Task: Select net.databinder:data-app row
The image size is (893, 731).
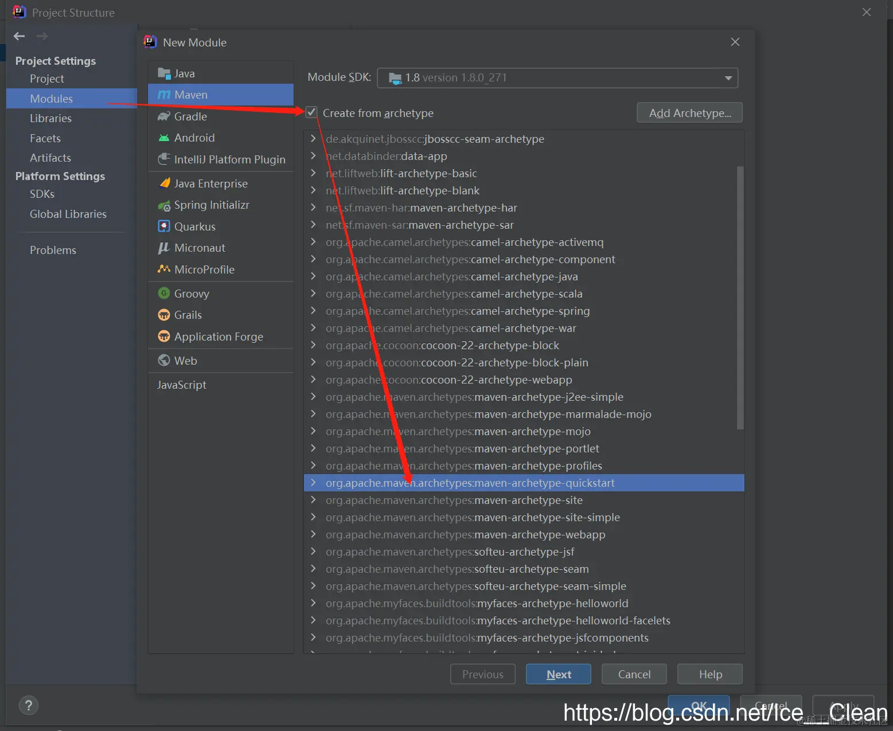Action: (524, 156)
